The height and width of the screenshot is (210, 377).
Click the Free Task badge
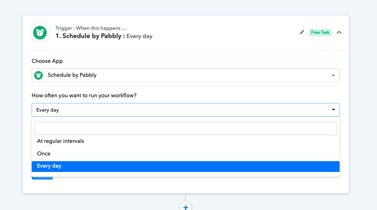[320, 32]
